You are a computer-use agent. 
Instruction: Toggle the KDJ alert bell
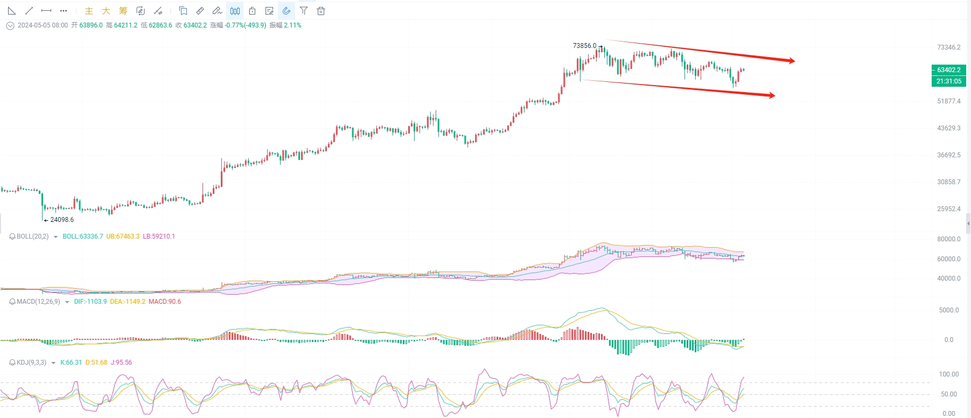12,363
